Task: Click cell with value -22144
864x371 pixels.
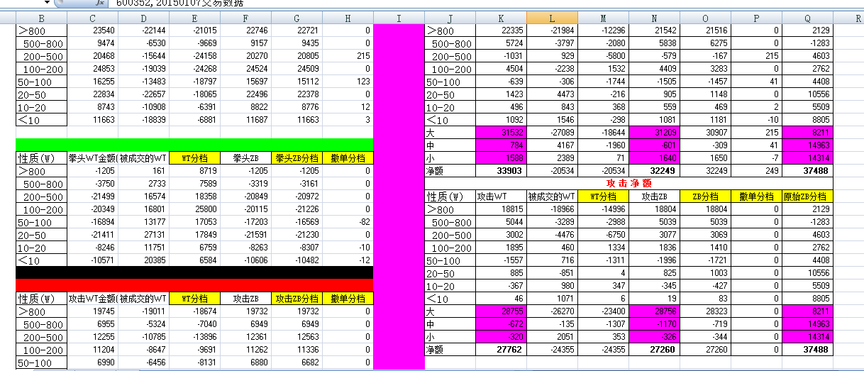Action: [144, 31]
